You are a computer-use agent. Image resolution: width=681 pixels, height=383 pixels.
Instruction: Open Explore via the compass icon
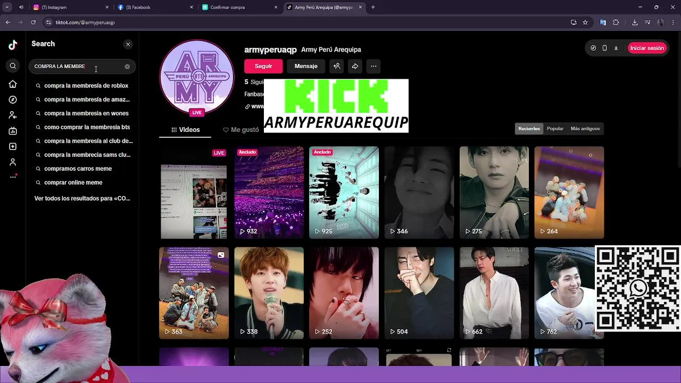click(13, 99)
